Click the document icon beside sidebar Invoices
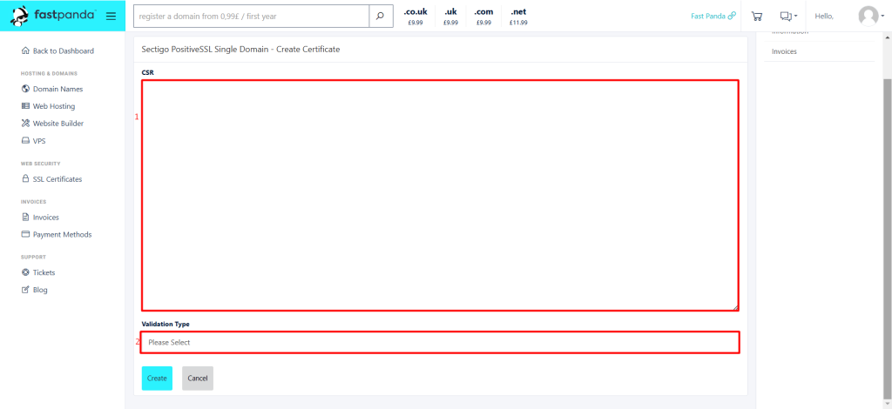Viewport: 892px width, 409px height. coord(25,217)
